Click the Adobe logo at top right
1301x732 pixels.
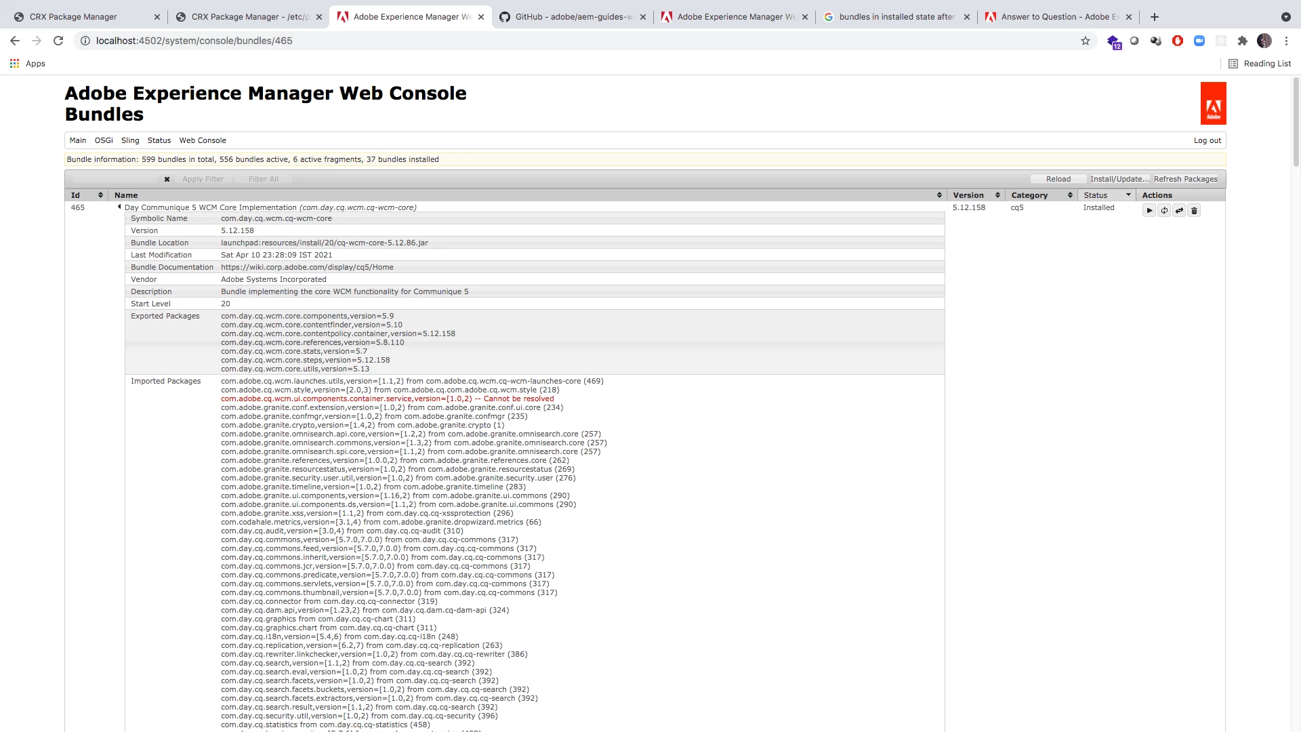(1213, 104)
